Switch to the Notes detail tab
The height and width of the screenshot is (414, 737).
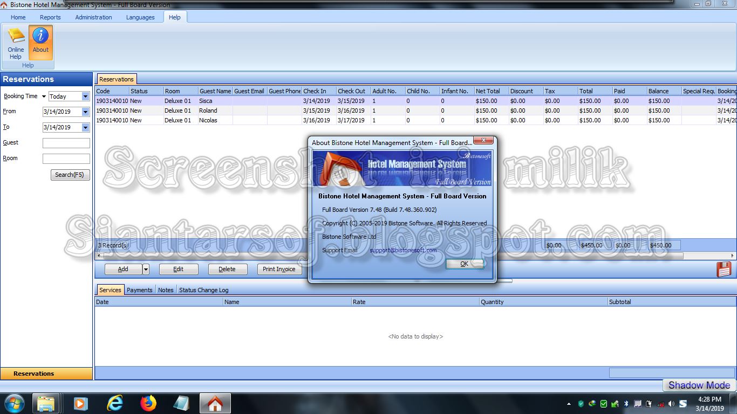pyautogui.click(x=166, y=290)
